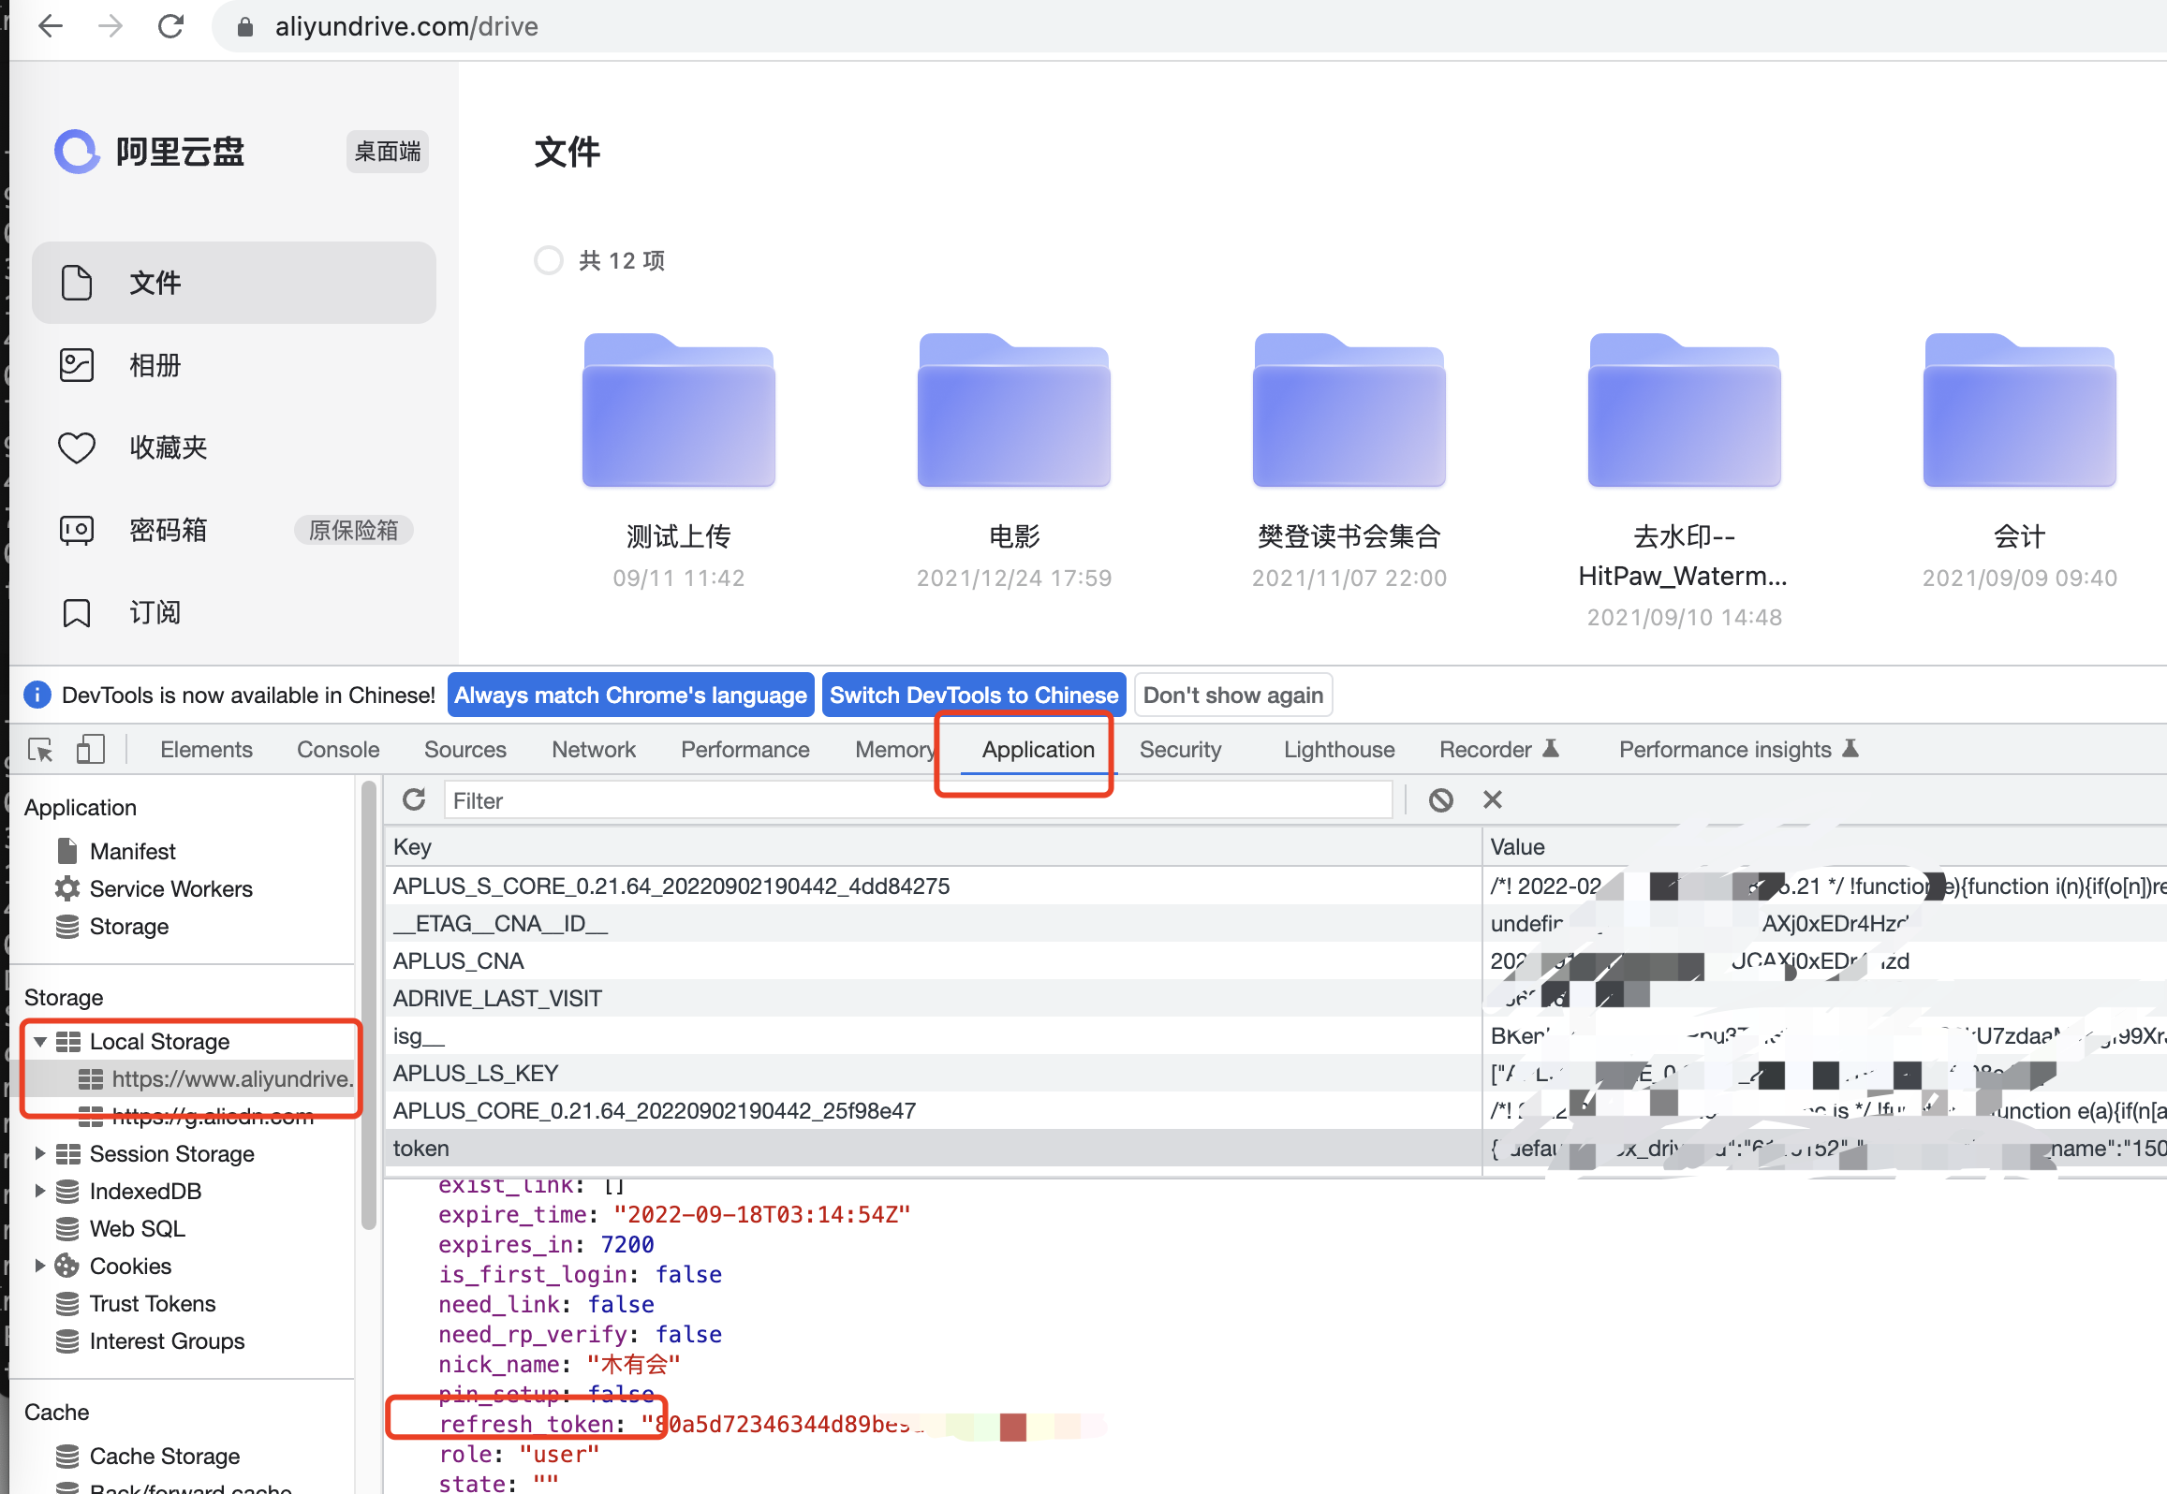The image size is (2167, 1494).
Task: Refresh the local storage table
Action: tap(414, 799)
